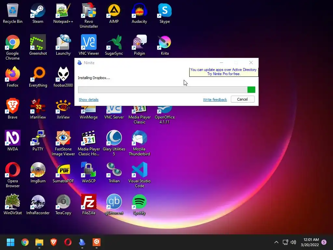Viewport: 333px width, 250px height.
Task: Click the Dropbox installation progress bar
Action: (x=166, y=90)
